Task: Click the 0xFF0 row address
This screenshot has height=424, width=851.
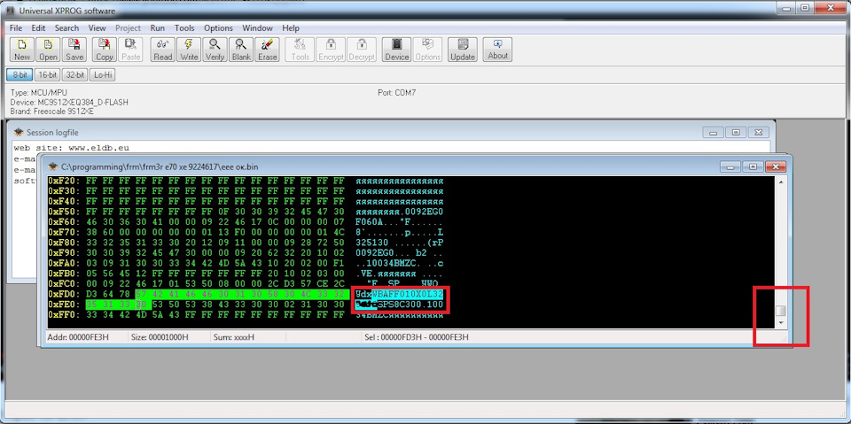Action: pos(63,314)
